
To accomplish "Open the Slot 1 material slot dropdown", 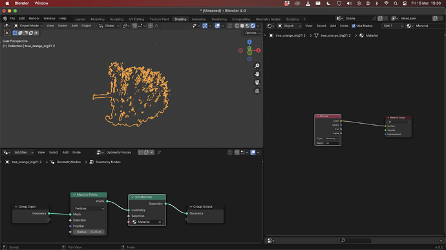I will (393, 26).
